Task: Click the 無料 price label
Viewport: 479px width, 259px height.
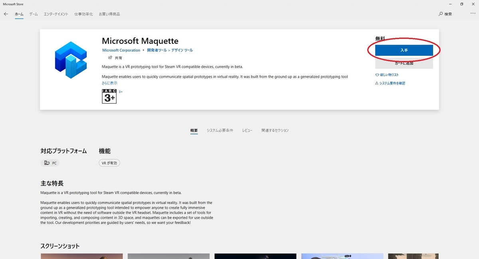Action: click(380, 39)
